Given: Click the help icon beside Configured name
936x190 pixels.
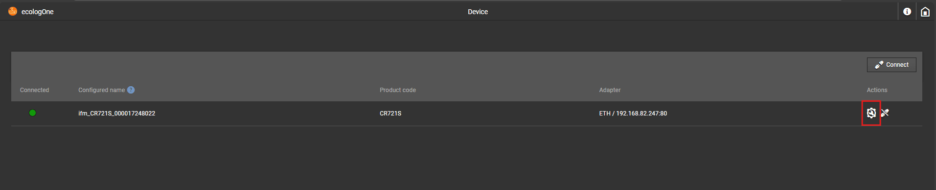Looking at the screenshot, I should point(131,90).
